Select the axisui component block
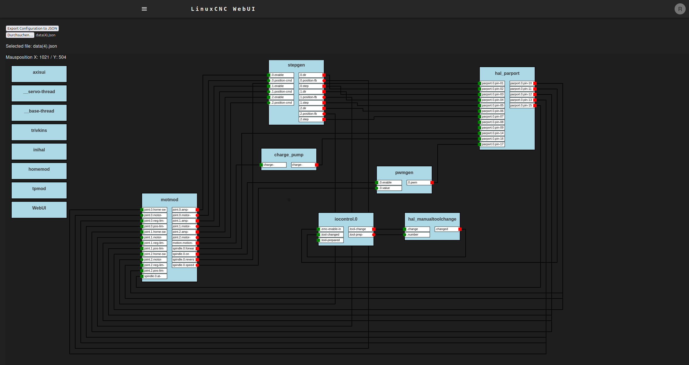This screenshot has height=365, width=689. pyautogui.click(x=39, y=74)
